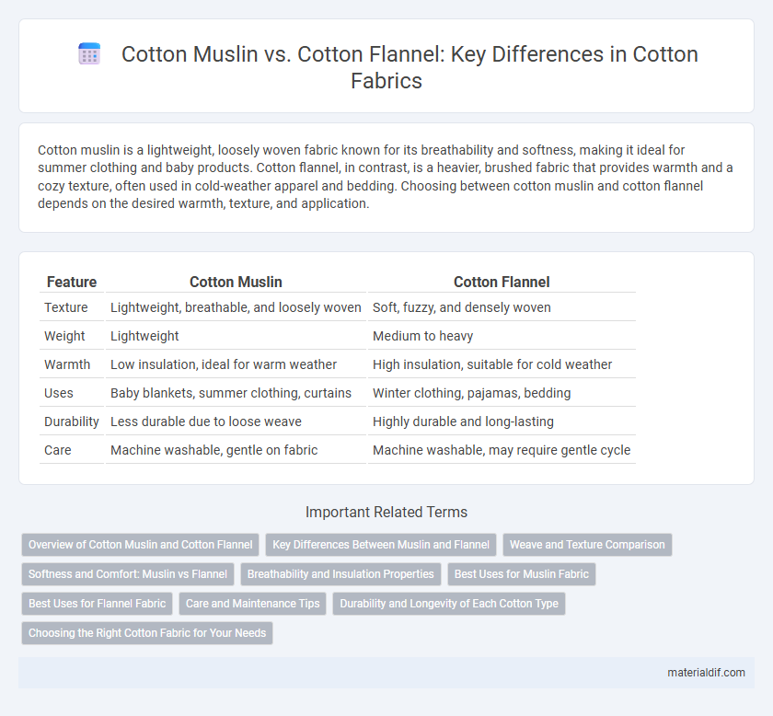Open Softness and Comfort: Muslin vs Flannel

128,574
